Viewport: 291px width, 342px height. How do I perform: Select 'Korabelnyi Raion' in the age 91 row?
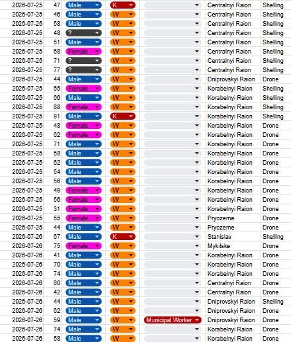pos(230,116)
